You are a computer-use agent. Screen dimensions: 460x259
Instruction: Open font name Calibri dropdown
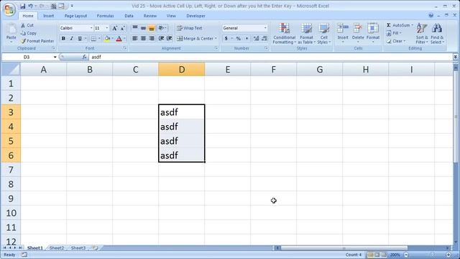coord(91,28)
